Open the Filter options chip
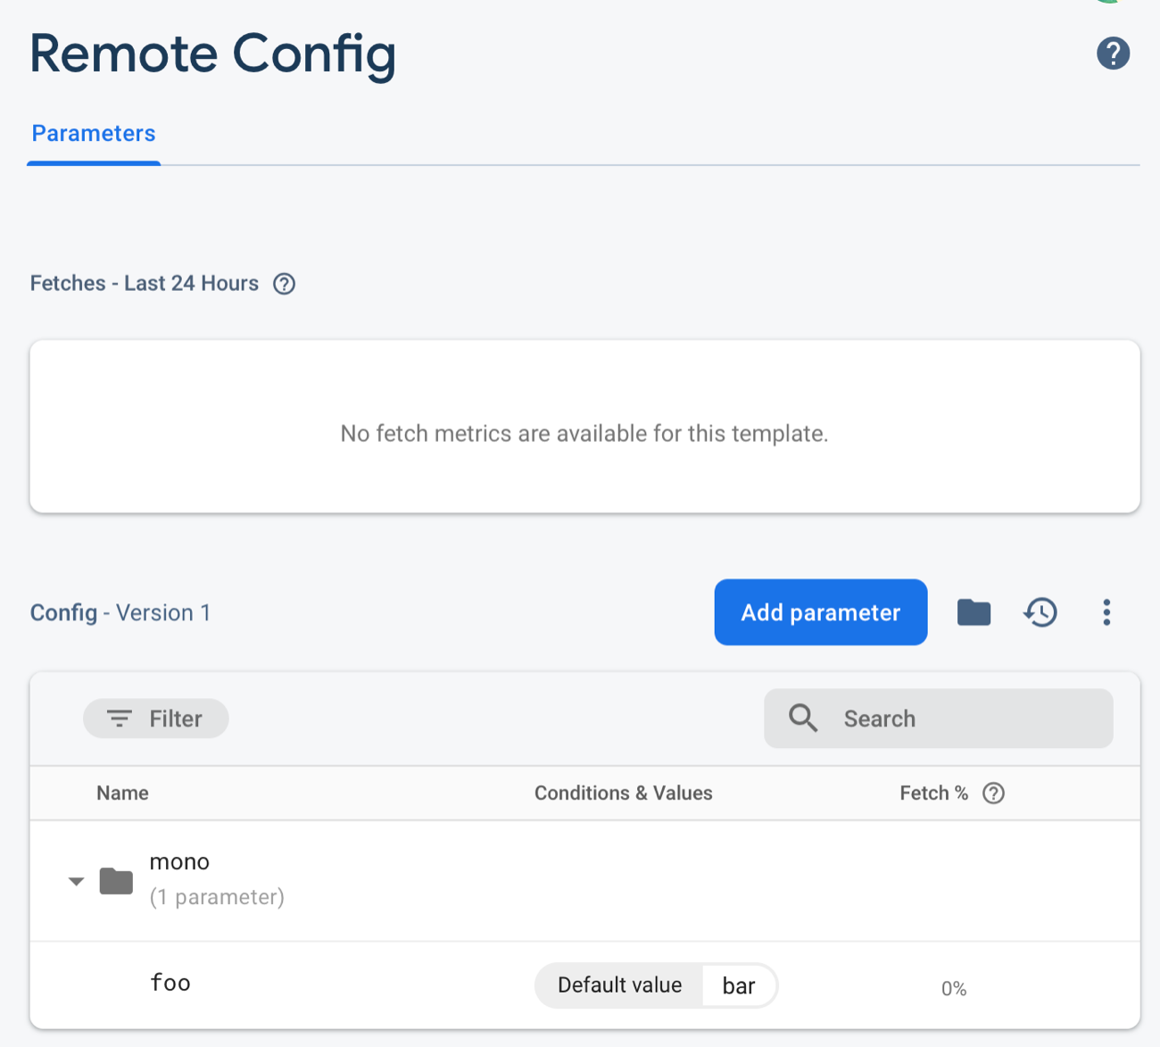The width and height of the screenshot is (1160, 1047). [x=155, y=719]
